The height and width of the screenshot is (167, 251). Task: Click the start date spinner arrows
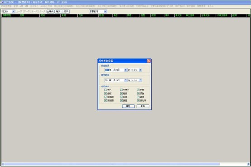(126, 70)
